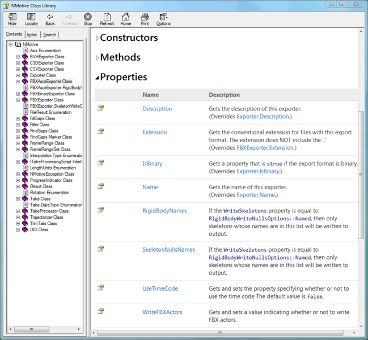The width and height of the screenshot is (368, 340).
Task: Select Rotation Enumeration in the tree
Action: [x=49, y=193]
